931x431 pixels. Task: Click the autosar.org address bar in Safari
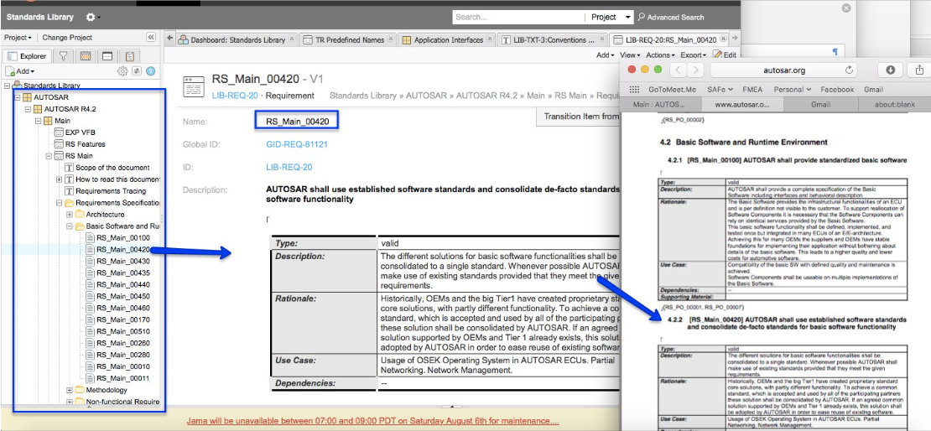(x=783, y=70)
